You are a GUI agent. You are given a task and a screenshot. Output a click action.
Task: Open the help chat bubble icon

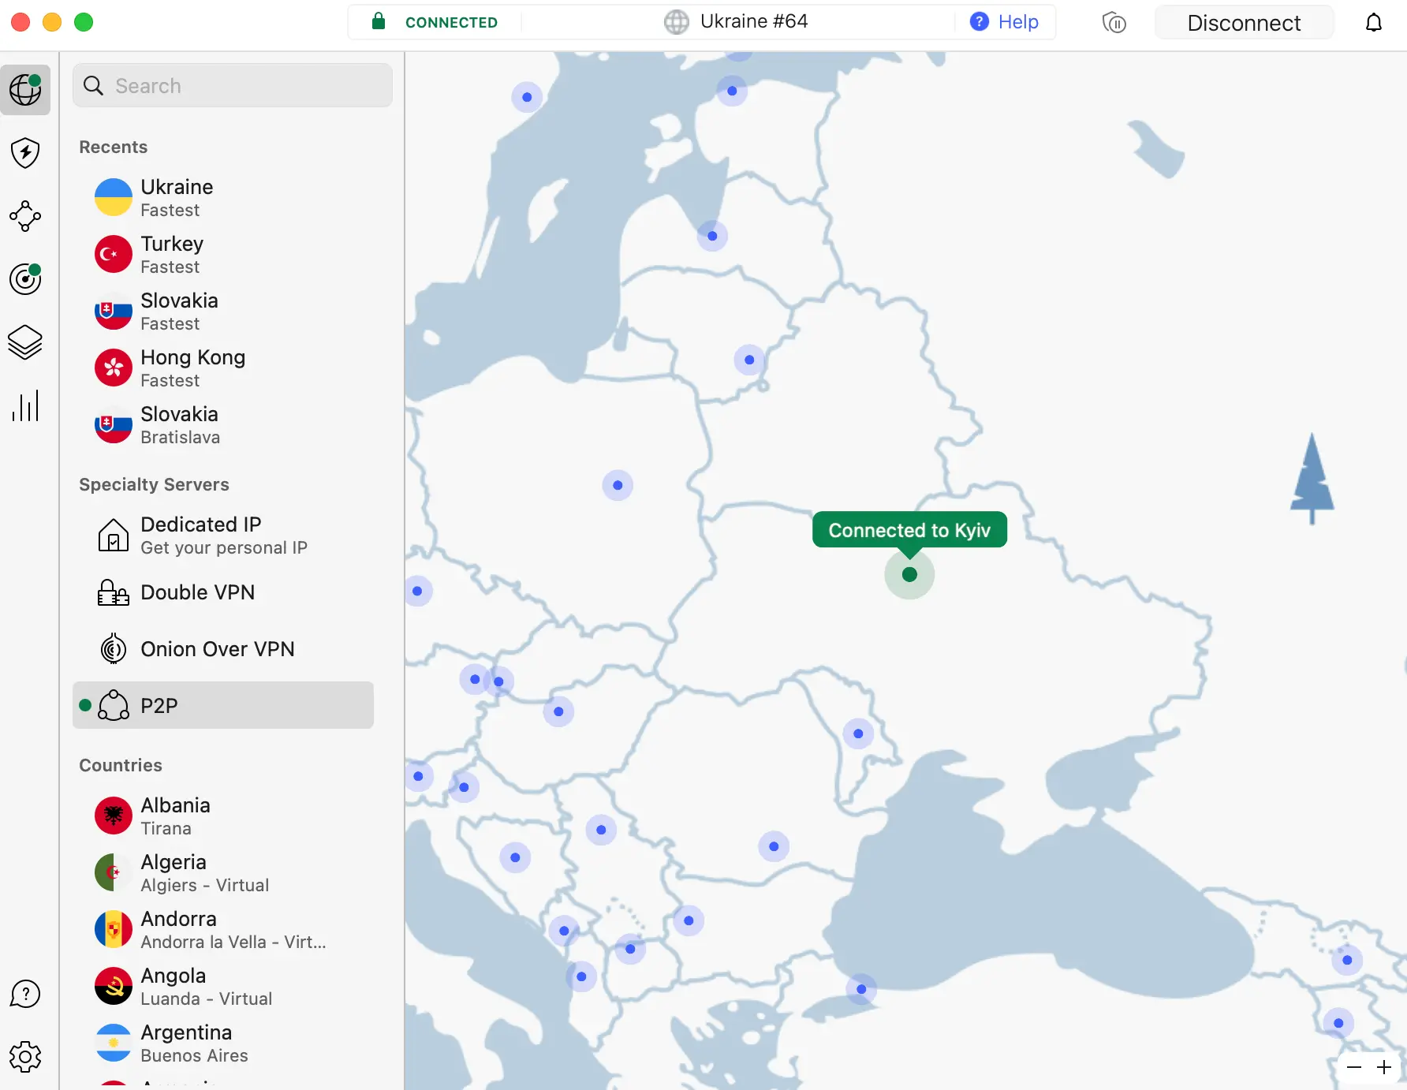[x=25, y=994]
